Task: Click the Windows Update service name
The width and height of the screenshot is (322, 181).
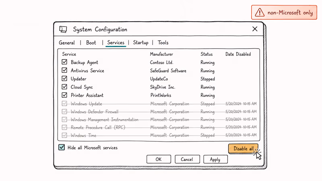Action: 87,104
